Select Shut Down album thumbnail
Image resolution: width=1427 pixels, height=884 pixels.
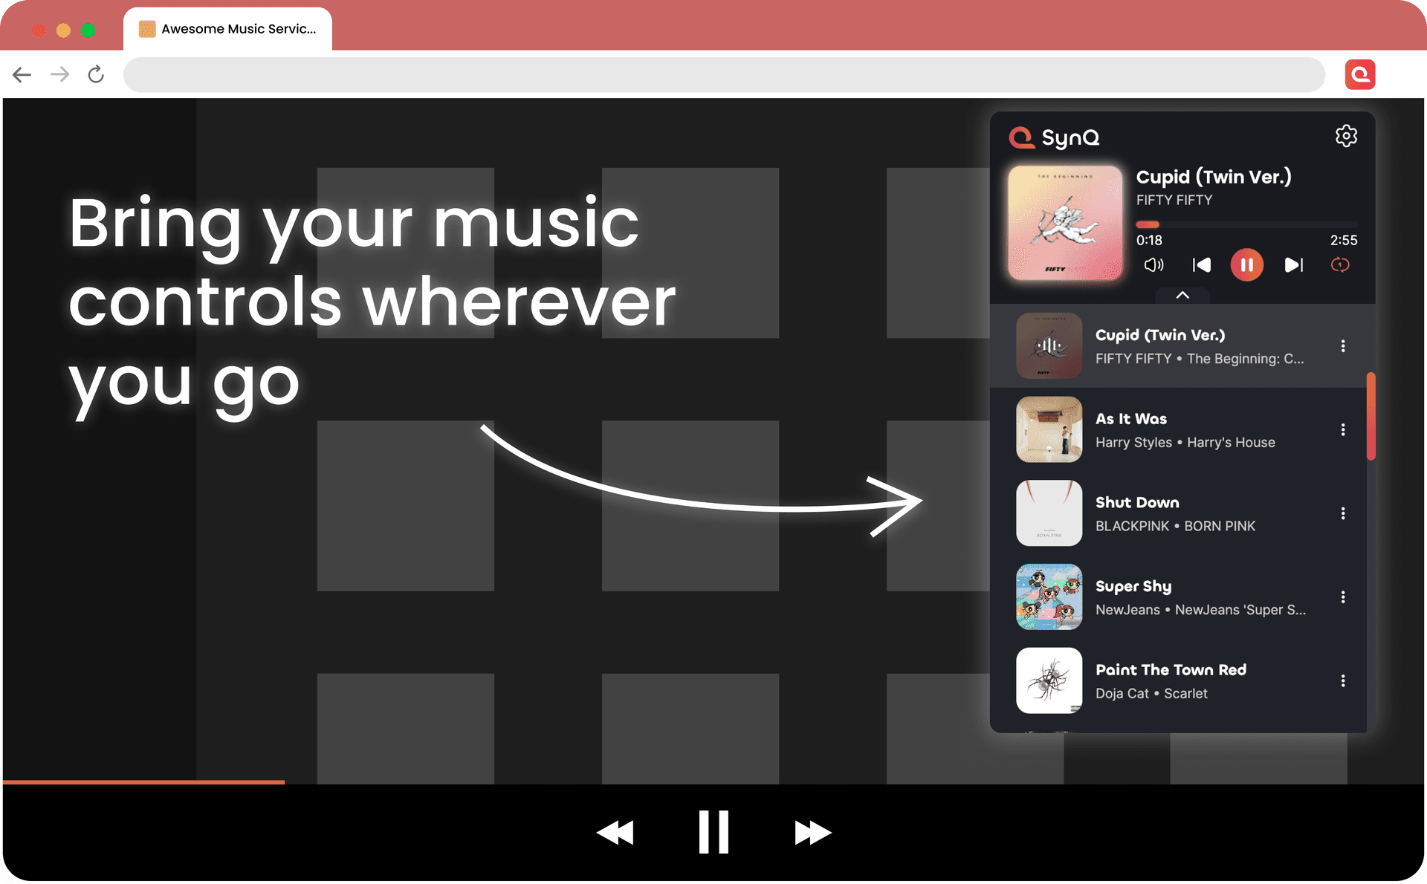1049,514
